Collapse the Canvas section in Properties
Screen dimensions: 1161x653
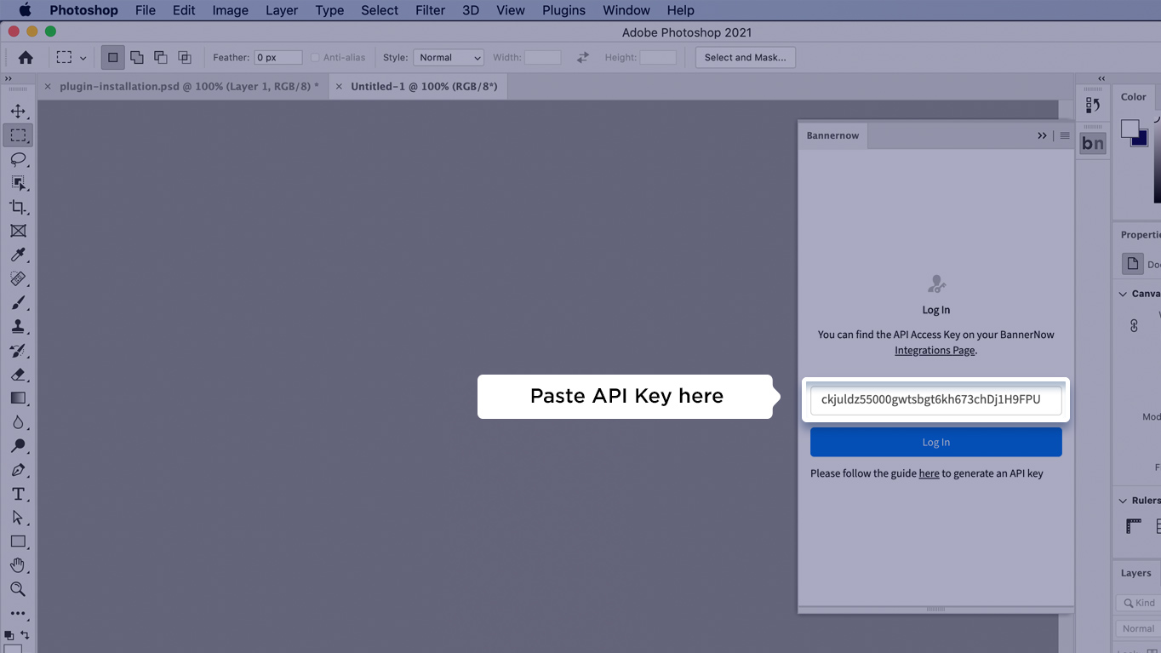[x=1123, y=294]
